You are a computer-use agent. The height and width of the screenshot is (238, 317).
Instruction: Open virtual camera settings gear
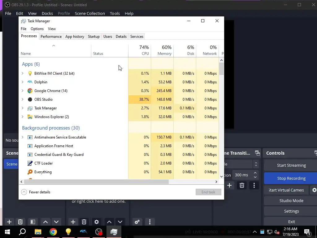point(314,190)
